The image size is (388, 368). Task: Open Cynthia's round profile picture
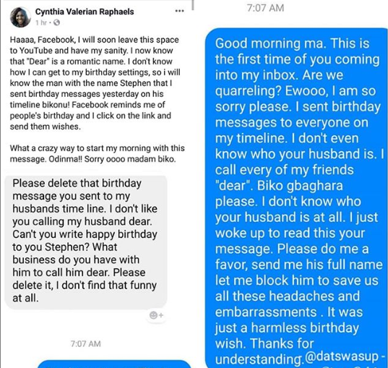pyautogui.click(x=20, y=17)
